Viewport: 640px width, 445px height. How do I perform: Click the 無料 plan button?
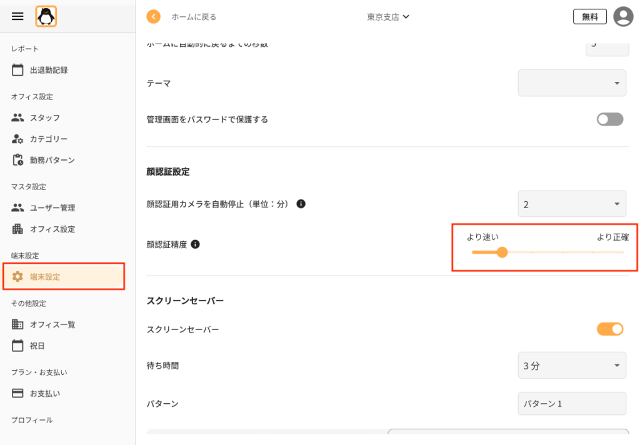pyautogui.click(x=590, y=17)
